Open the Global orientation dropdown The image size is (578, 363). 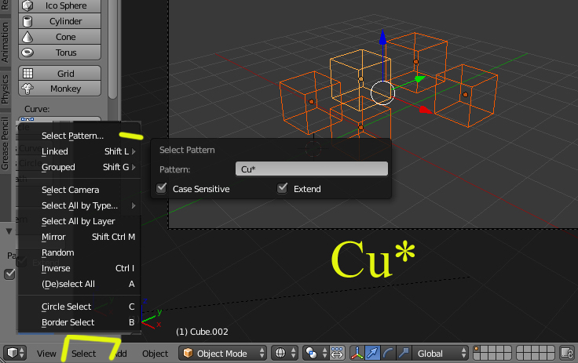tap(442, 354)
